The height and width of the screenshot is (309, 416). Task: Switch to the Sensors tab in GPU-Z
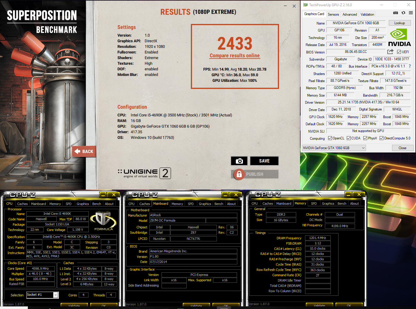(333, 14)
